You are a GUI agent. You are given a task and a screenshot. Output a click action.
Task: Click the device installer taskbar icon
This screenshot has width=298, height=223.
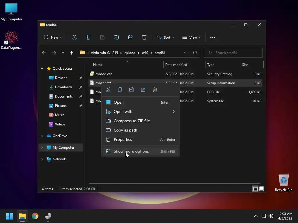click(48, 216)
